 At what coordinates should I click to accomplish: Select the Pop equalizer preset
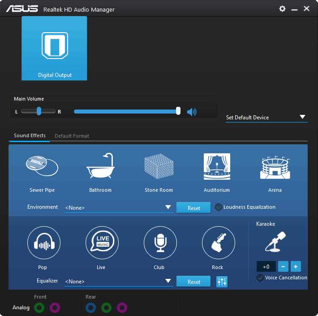(43, 243)
